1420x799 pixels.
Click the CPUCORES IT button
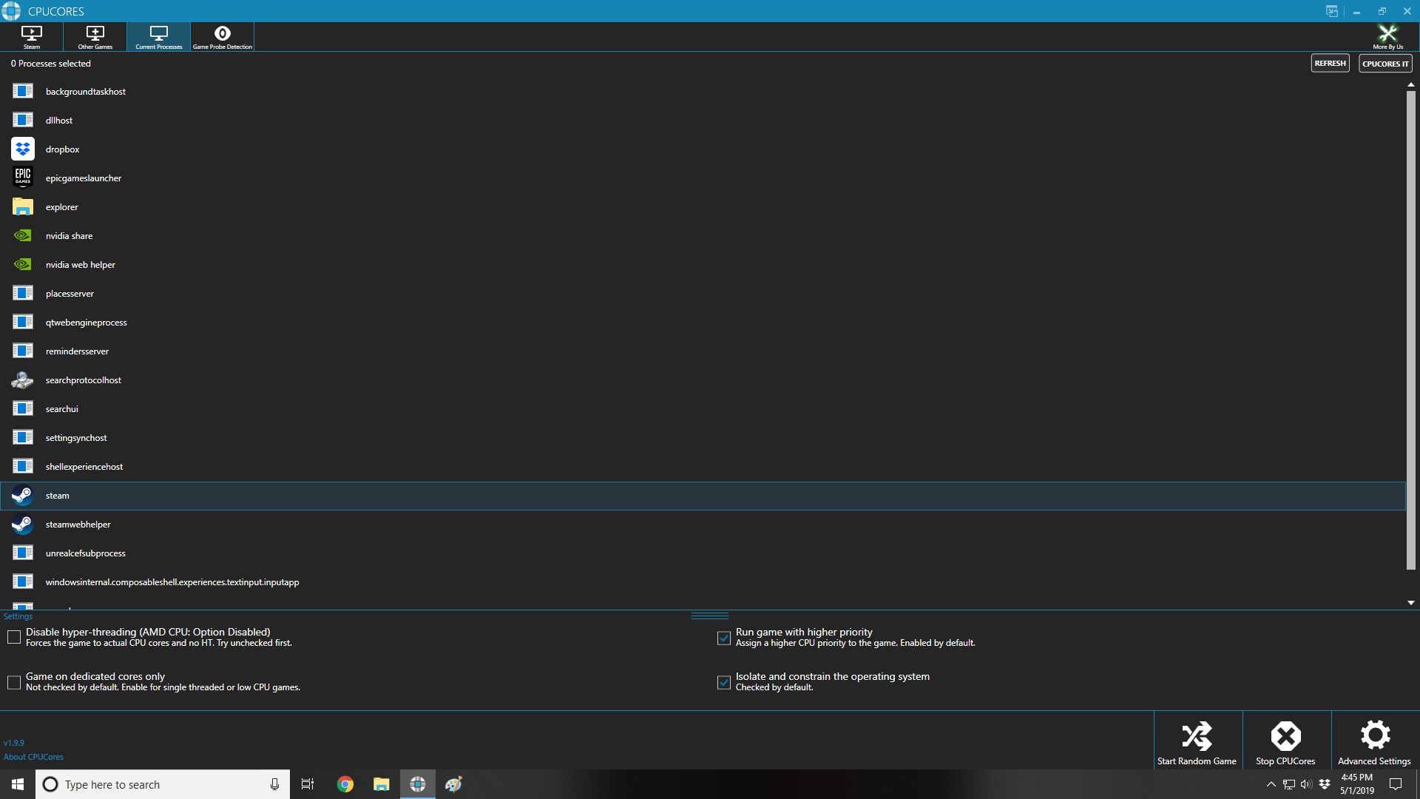[1386, 64]
